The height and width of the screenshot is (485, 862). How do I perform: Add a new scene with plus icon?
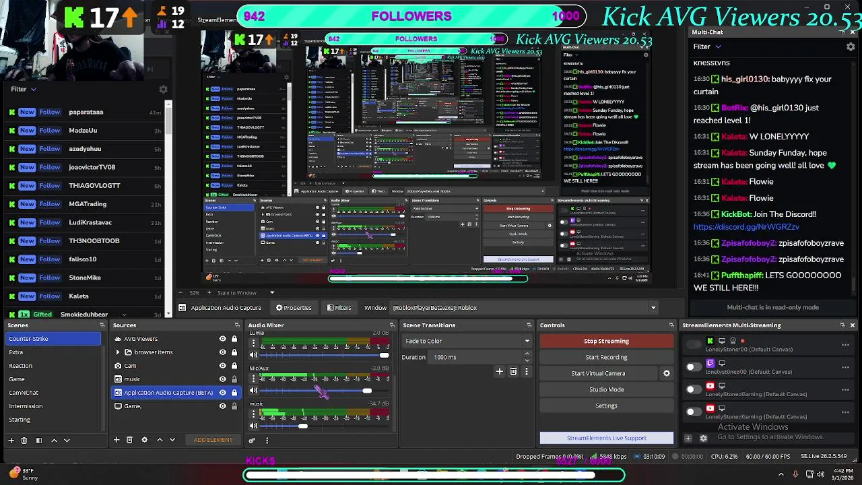tap(11, 440)
